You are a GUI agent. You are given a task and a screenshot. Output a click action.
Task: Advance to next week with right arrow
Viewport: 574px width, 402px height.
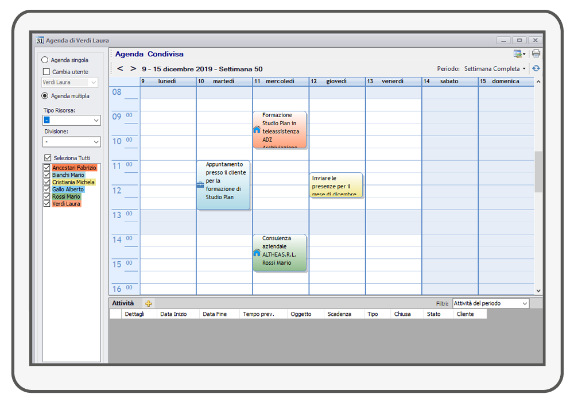pos(133,68)
